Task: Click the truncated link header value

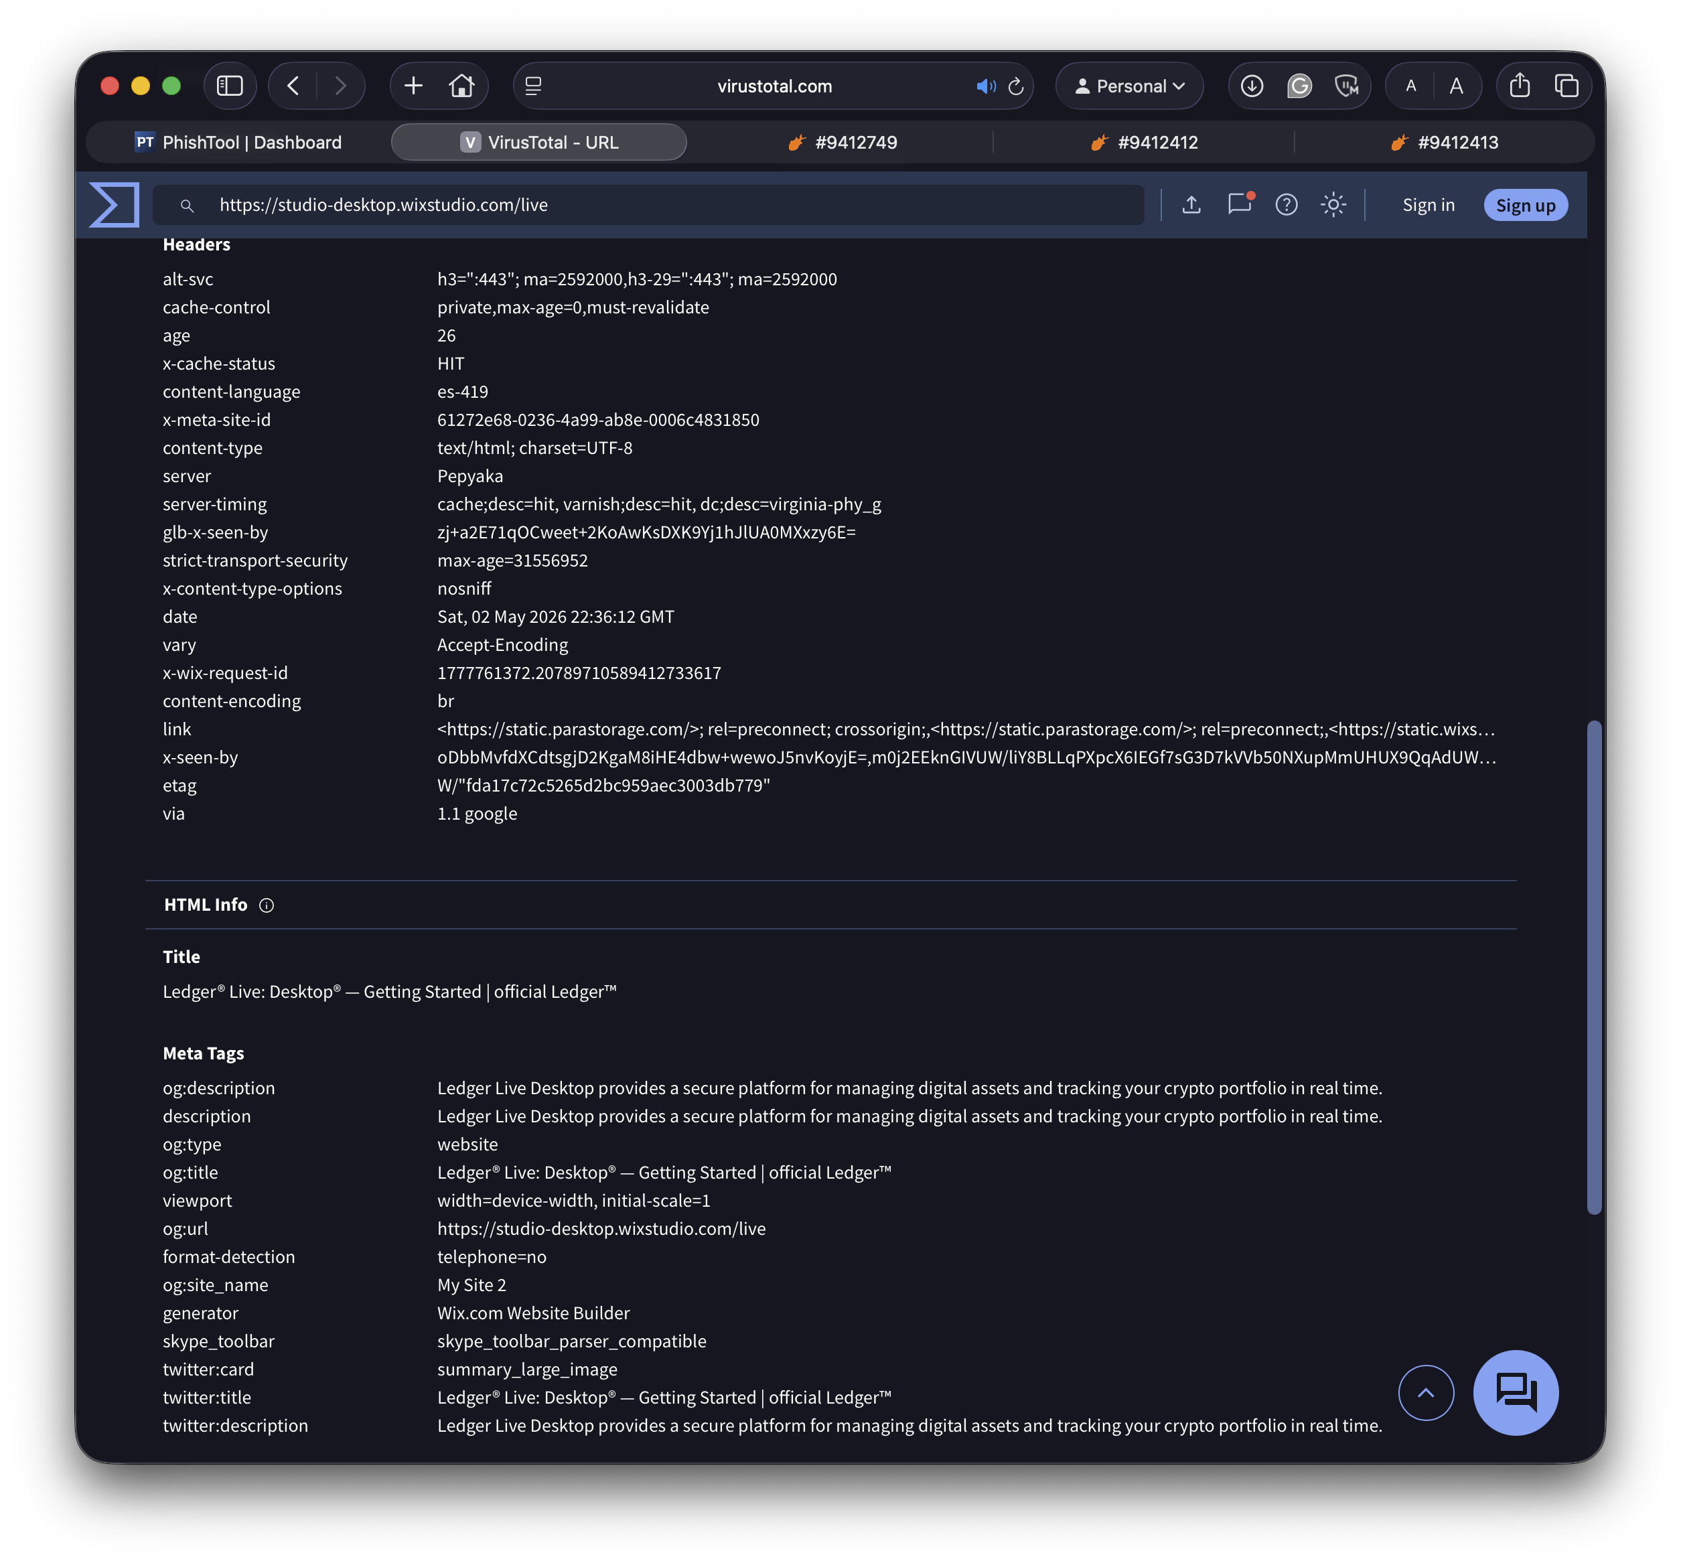Action: (x=966, y=729)
